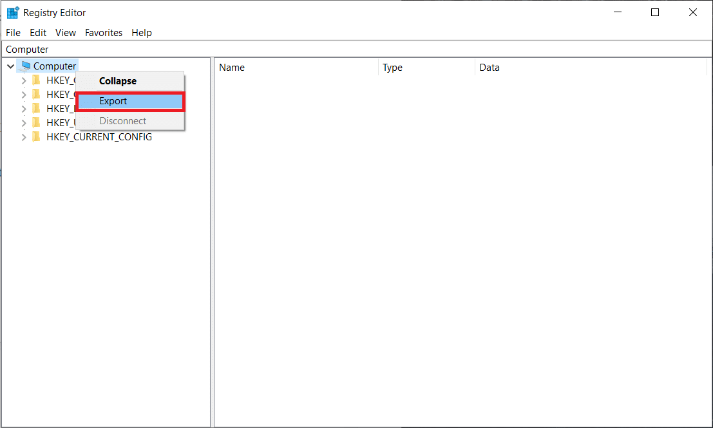Select the Computer node label in the tree

pos(55,66)
